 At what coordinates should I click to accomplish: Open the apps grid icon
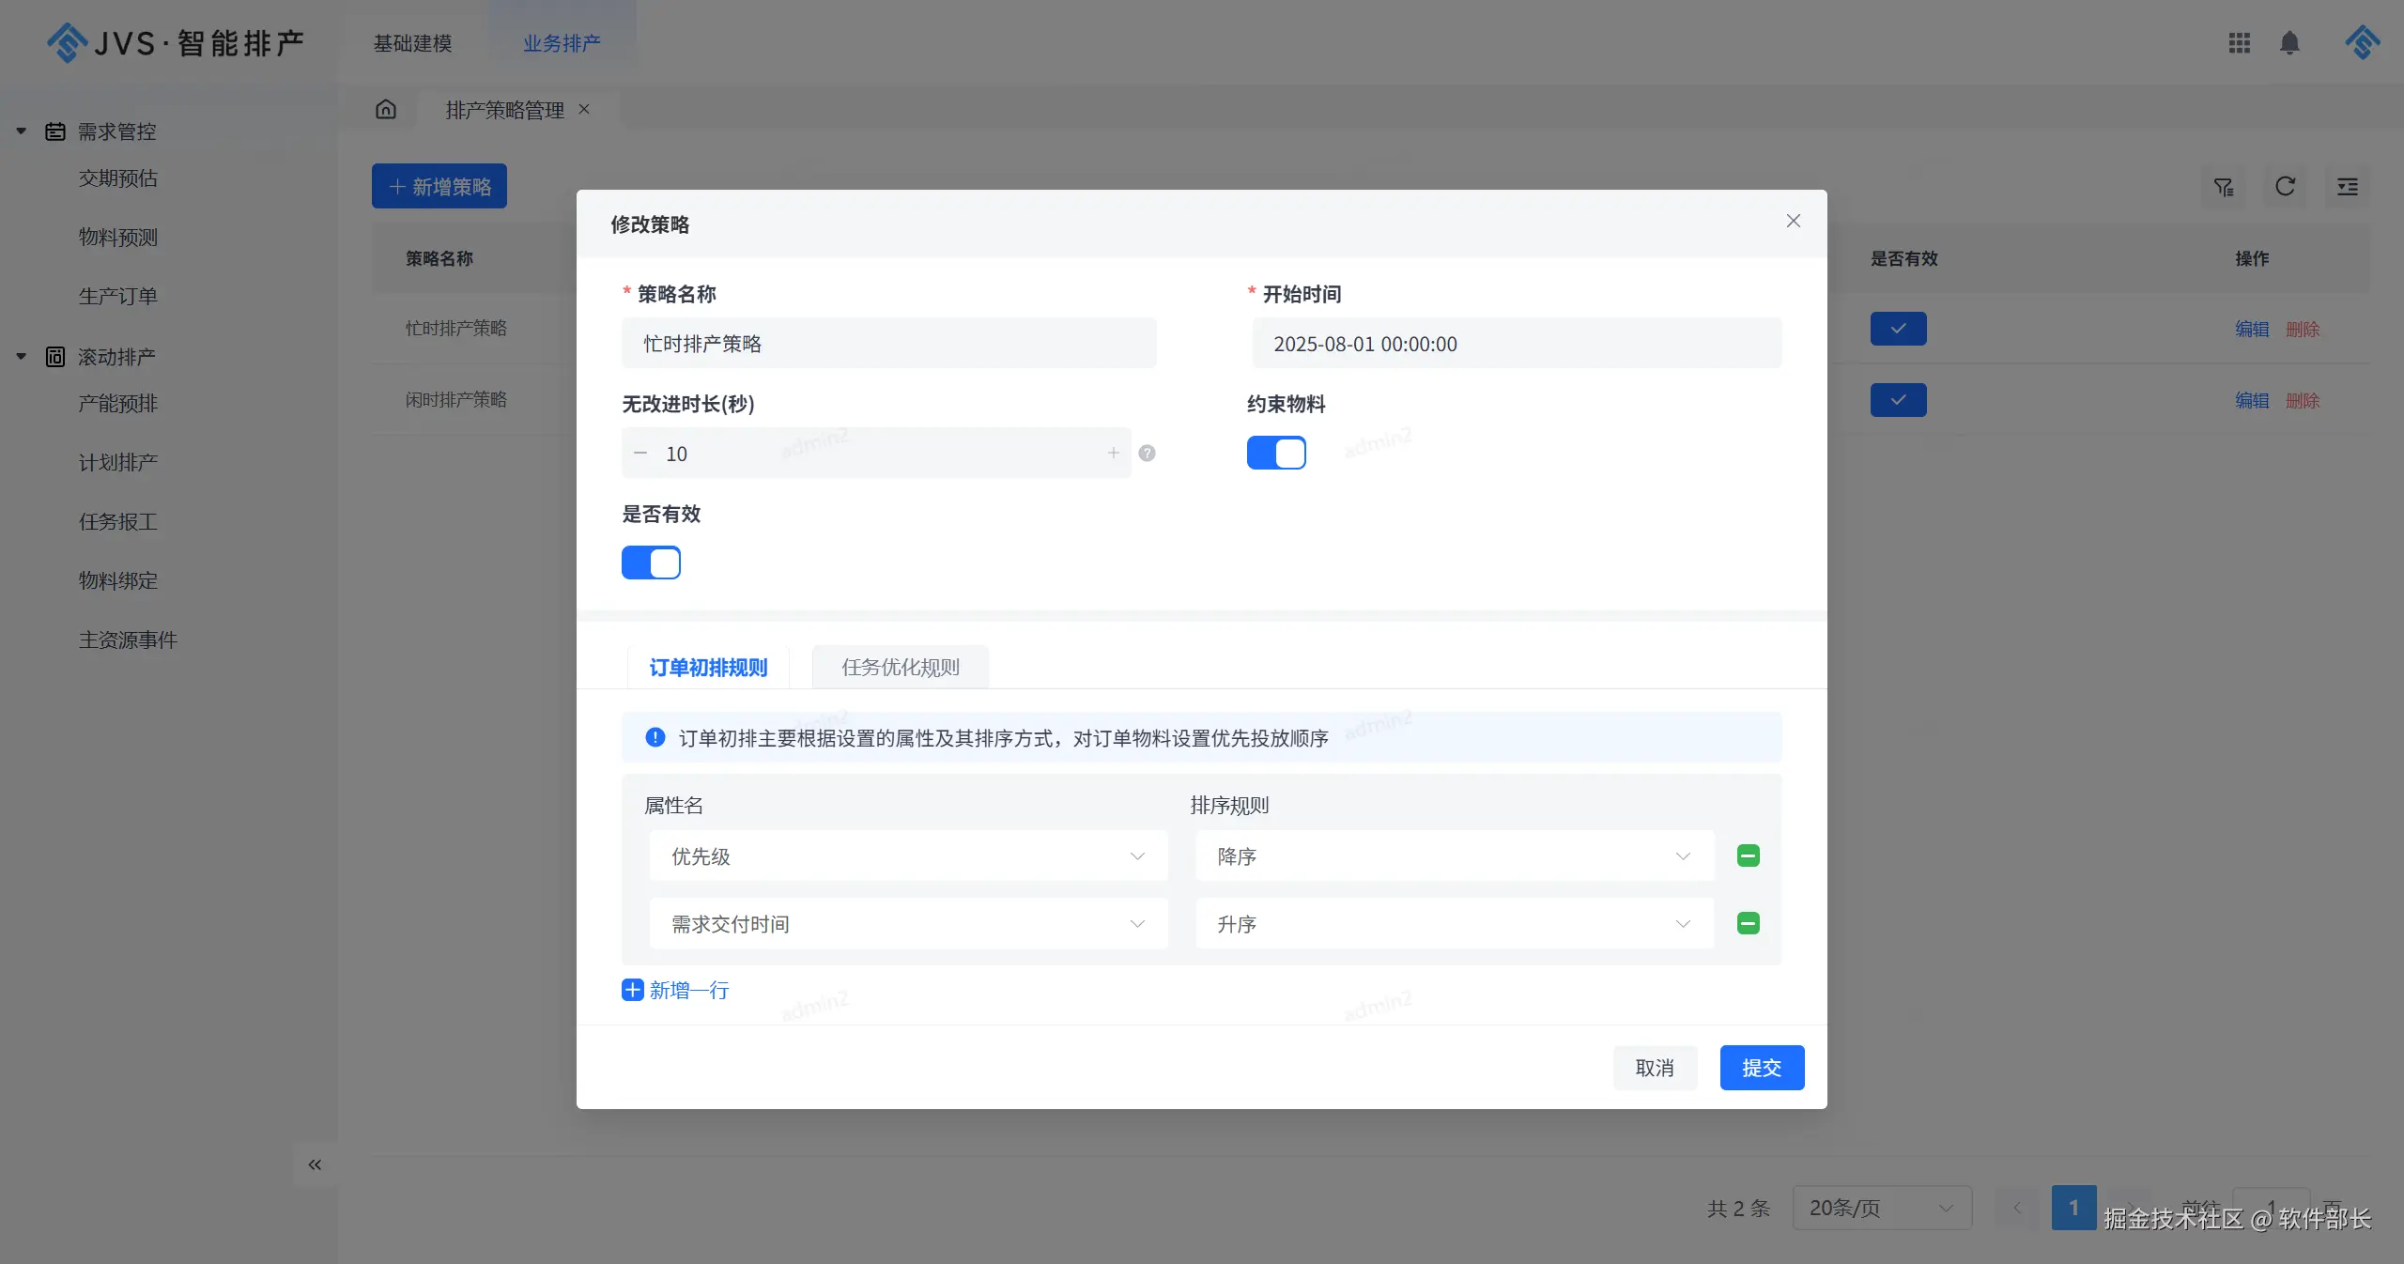click(x=2239, y=43)
